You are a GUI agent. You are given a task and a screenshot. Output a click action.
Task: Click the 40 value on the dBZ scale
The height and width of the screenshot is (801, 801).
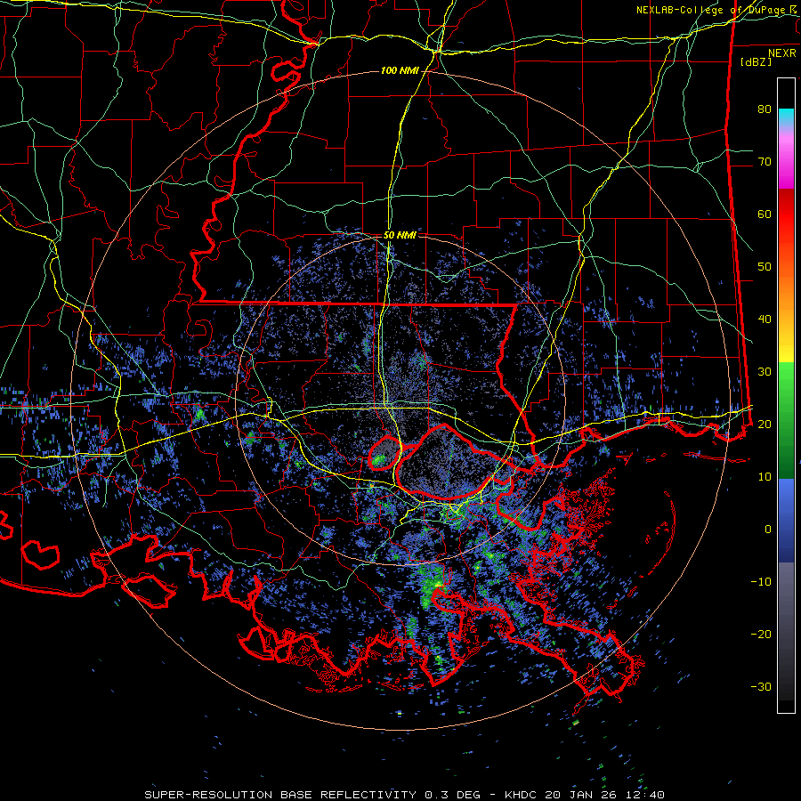(765, 320)
